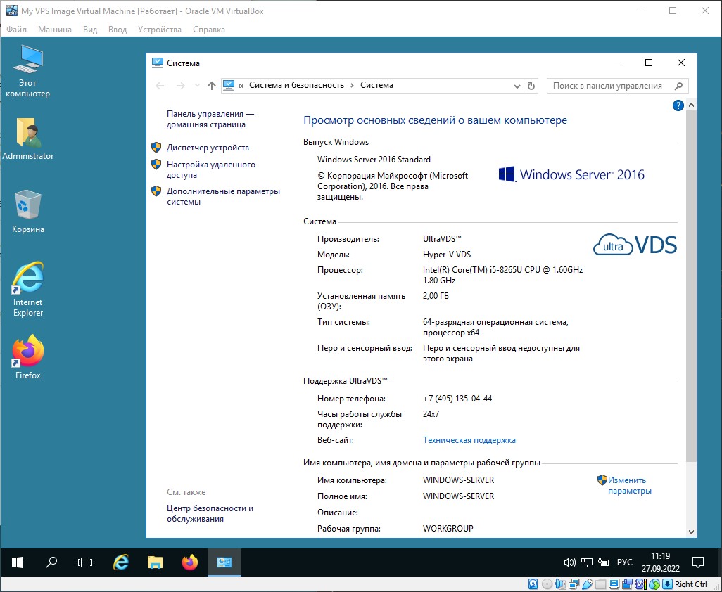
Task: Click Техническая поддержка website link
Action: (x=469, y=440)
